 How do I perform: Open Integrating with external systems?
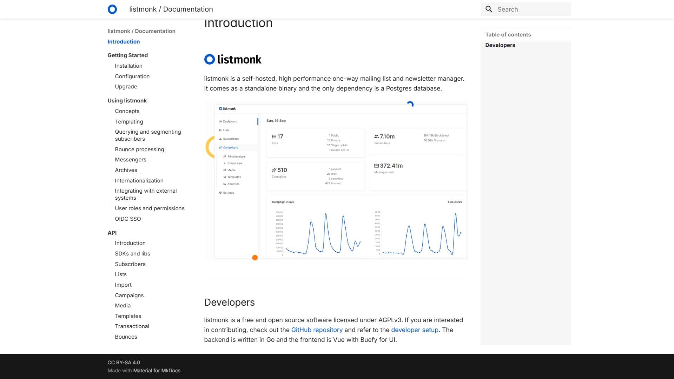click(x=146, y=194)
